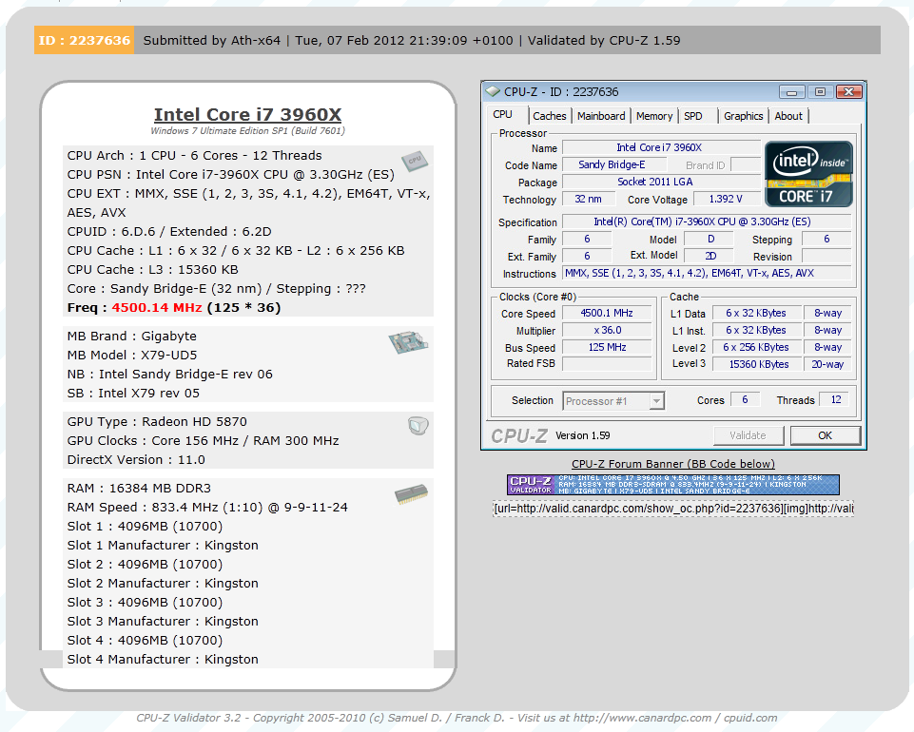
Task: Click the L1 Data value 6 x 32 KBytes
Action: coord(756,313)
